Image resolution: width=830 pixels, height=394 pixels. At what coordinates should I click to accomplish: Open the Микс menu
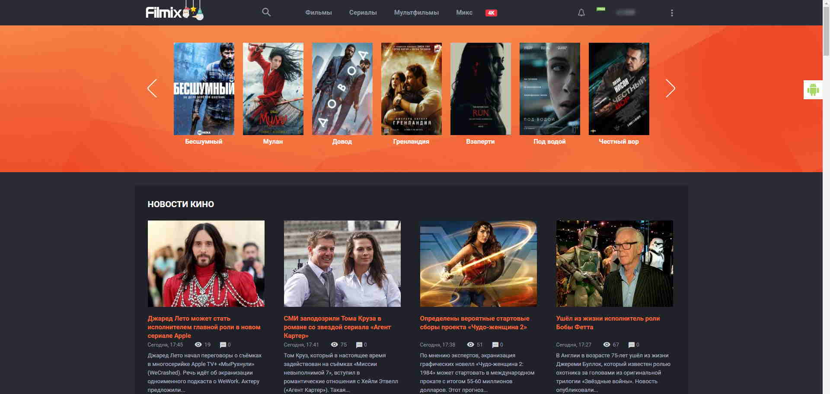pos(464,13)
